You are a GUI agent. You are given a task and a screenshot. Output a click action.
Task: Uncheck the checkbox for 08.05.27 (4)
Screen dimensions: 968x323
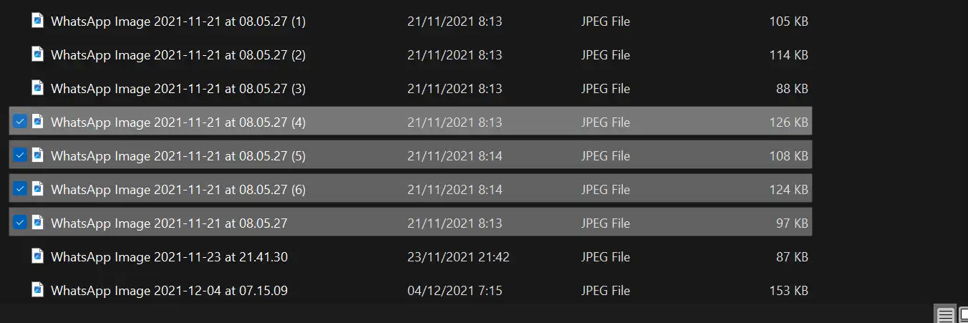(x=20, y=122)
